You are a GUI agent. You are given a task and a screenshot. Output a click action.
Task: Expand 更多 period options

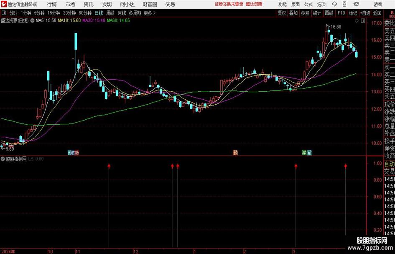point(150,13)
